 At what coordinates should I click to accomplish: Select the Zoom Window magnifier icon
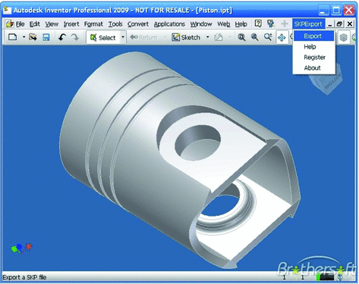click(255, 37)
